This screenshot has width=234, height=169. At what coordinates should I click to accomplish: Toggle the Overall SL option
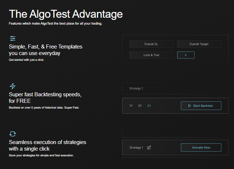coord(151,44)
